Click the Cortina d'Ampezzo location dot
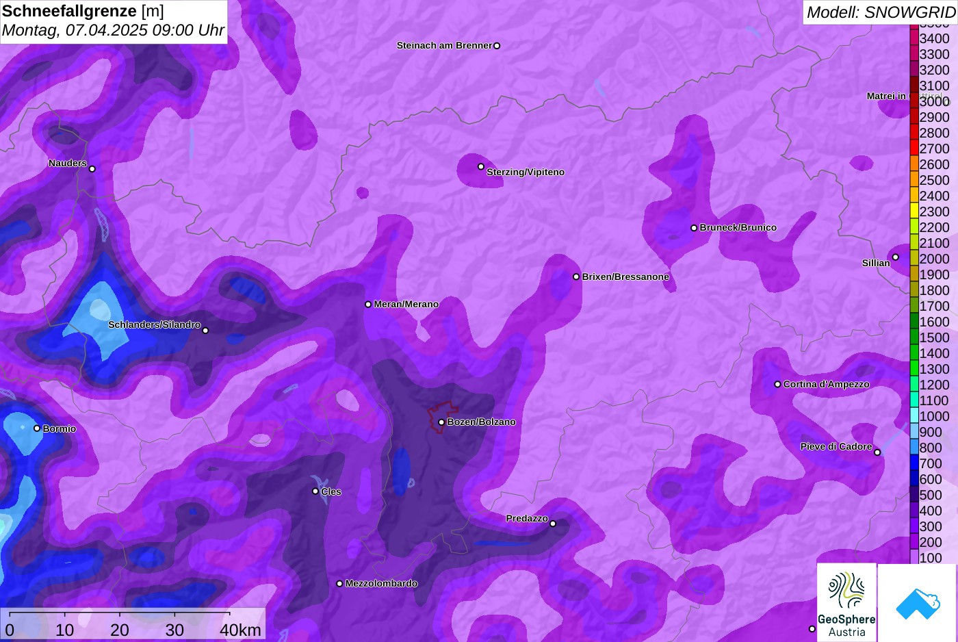Viewport: 958px width, 642px height. coord(777,385)
